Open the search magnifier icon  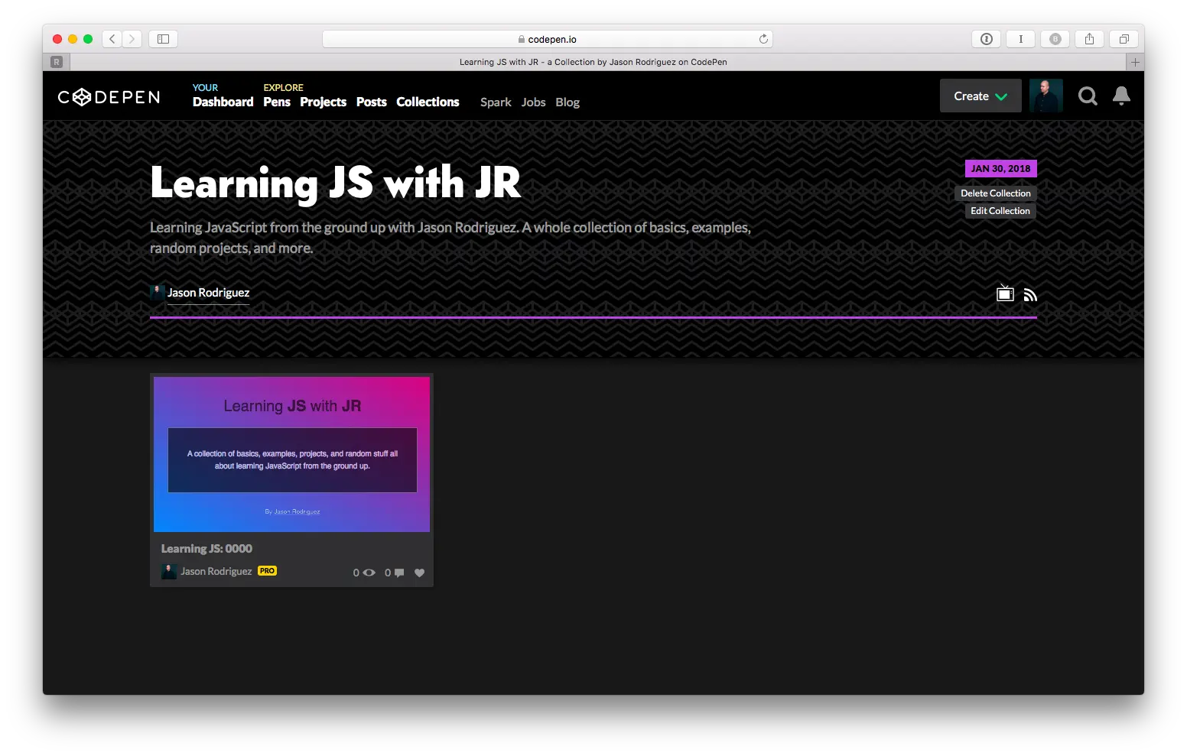coord(1088,96)
